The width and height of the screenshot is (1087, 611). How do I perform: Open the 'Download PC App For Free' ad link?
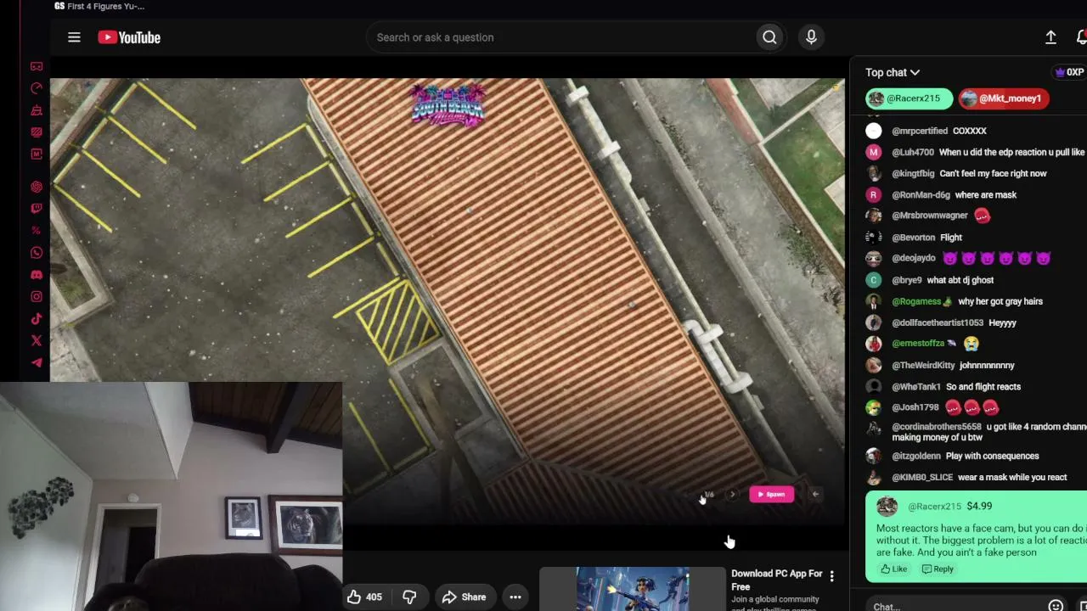click(777, 580)
